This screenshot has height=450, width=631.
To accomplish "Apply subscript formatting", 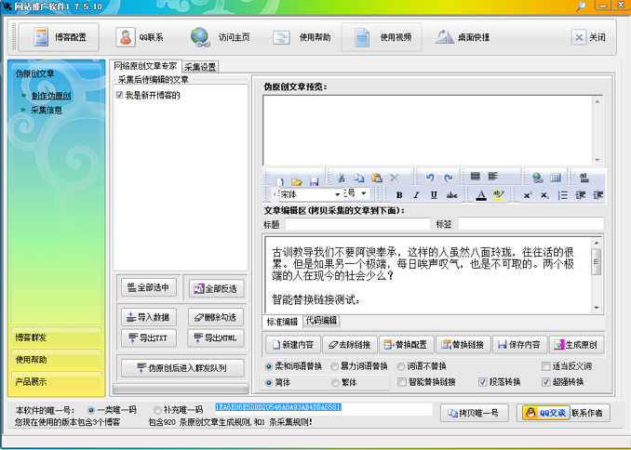I will tap(544, 195).
